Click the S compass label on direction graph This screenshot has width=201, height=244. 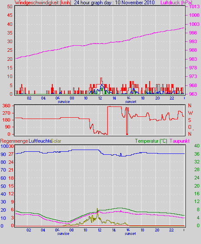(189, 120)
